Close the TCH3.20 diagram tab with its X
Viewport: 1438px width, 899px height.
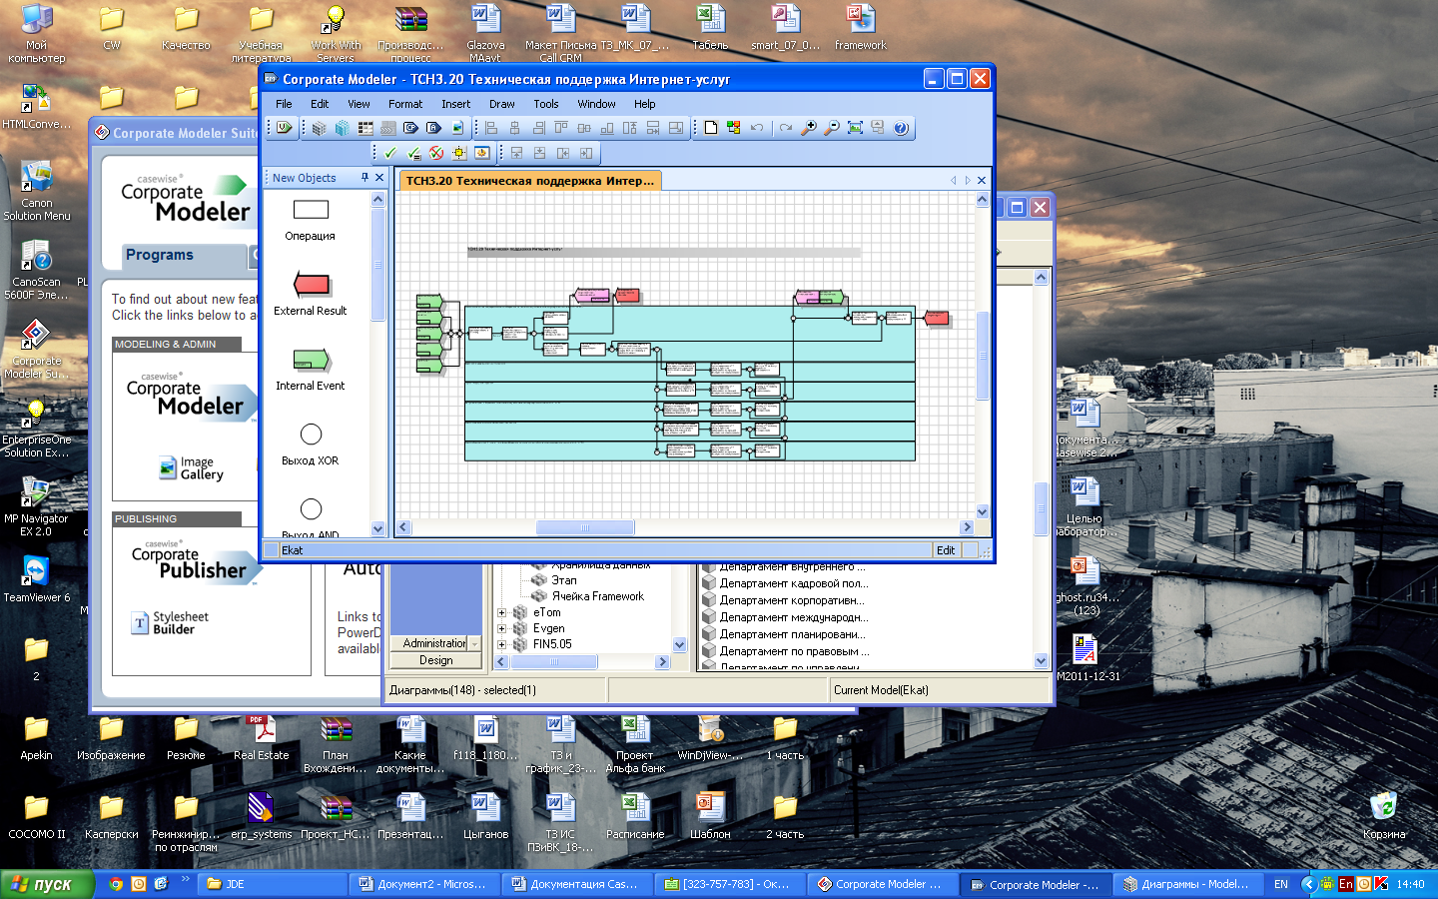(x=982, y=181)
